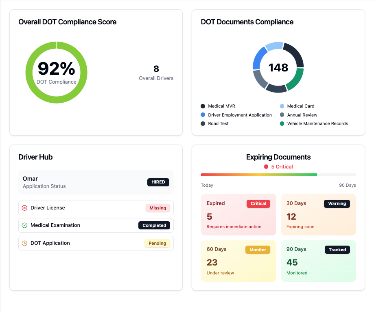Click the Warning badge on the 30 Days card
374x313 pixels.
click(x=337, y=203)
